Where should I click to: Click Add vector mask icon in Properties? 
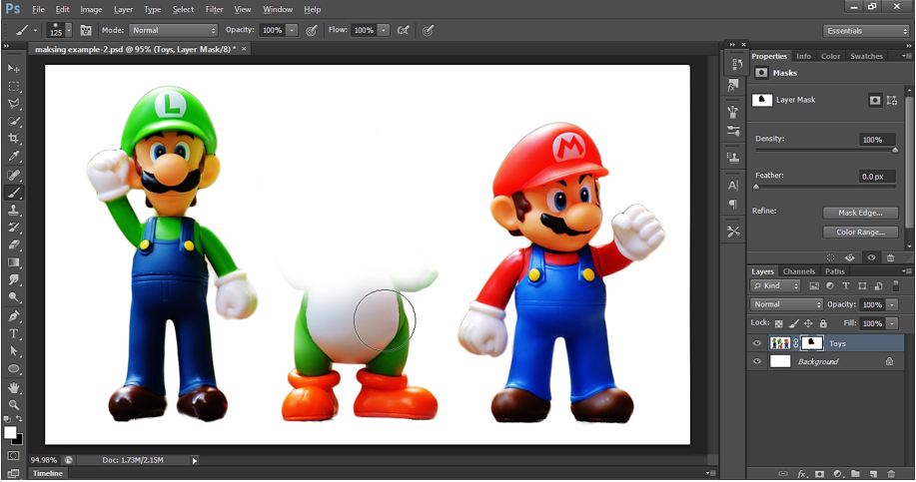click(x=891, y=101)
